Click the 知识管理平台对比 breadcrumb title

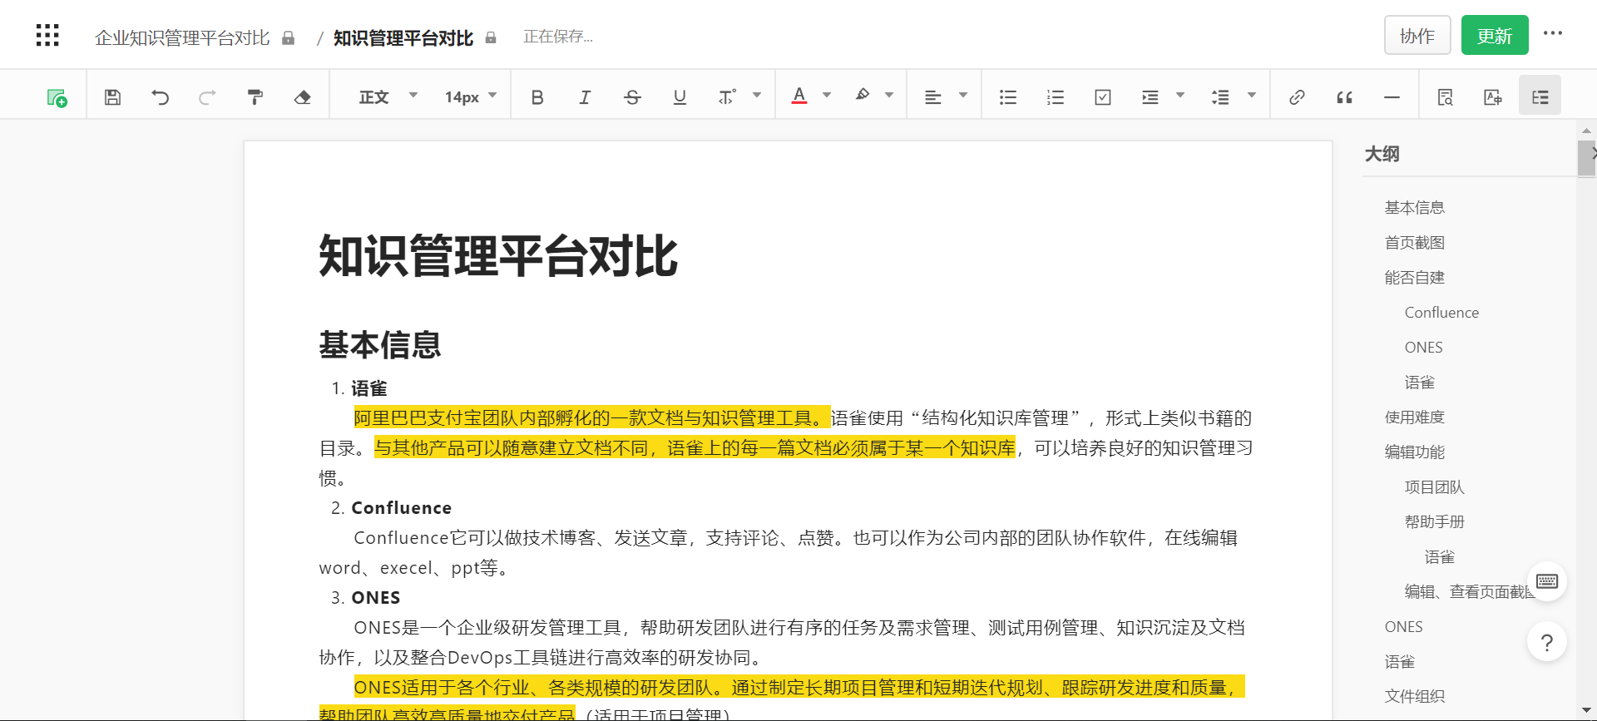pyautogui.click(x=403, y=37)
